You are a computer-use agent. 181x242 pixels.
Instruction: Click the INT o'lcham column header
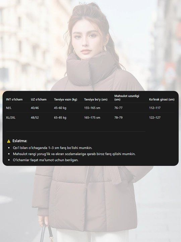click(x=14, y=99)
